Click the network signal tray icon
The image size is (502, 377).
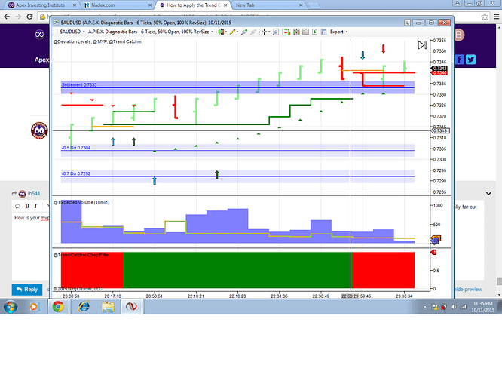[463, 307]
